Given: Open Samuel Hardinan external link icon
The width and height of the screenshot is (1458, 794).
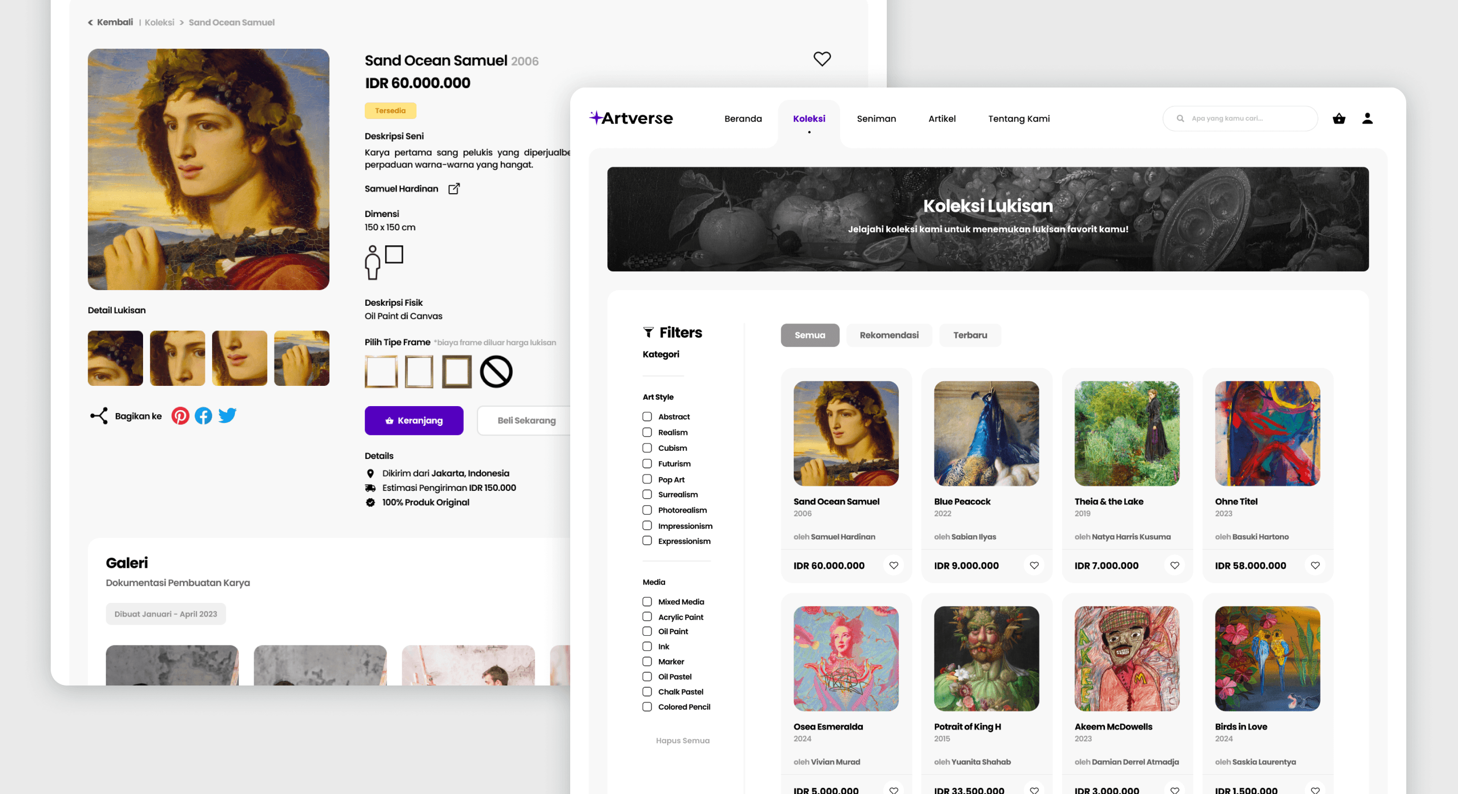Looking at the screenshot, I should 454,188.
